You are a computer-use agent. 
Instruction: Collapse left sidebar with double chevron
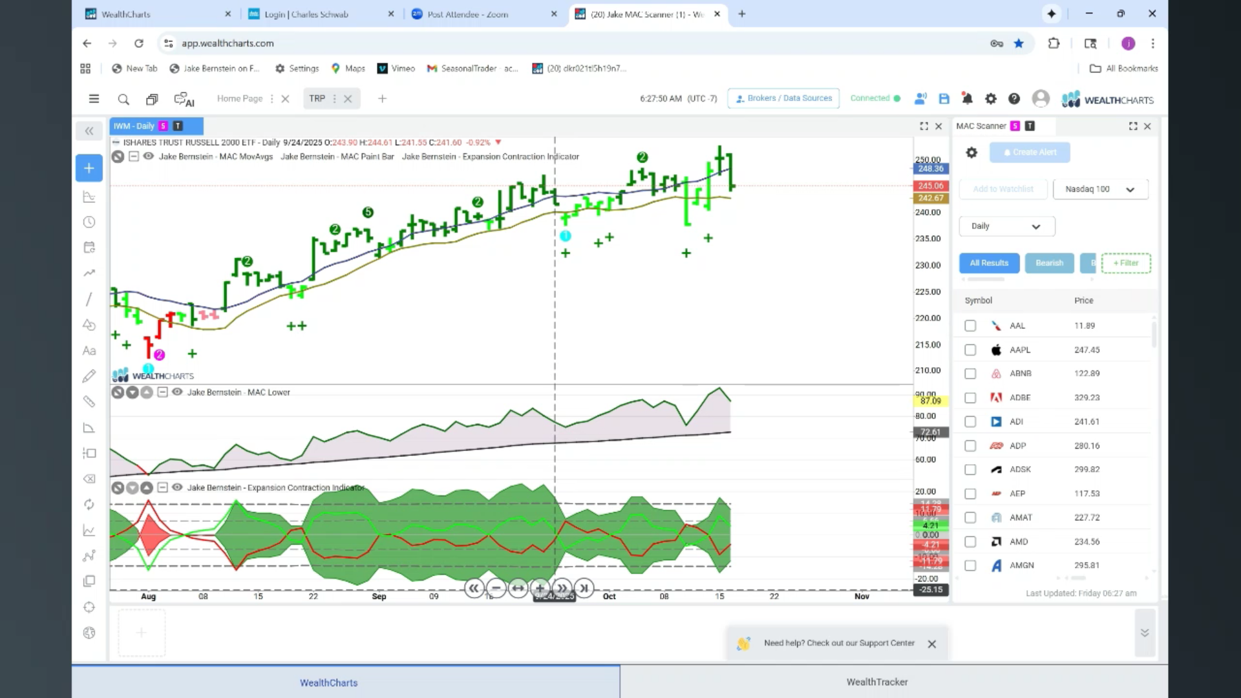89,131
